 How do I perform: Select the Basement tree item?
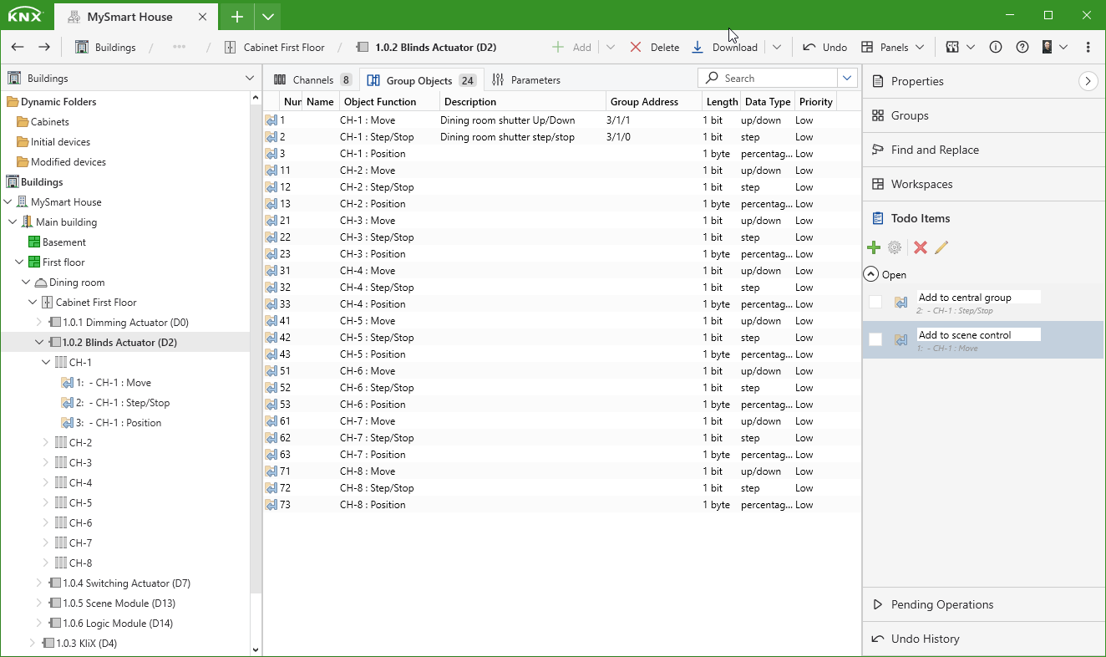(x=64, y=242)
